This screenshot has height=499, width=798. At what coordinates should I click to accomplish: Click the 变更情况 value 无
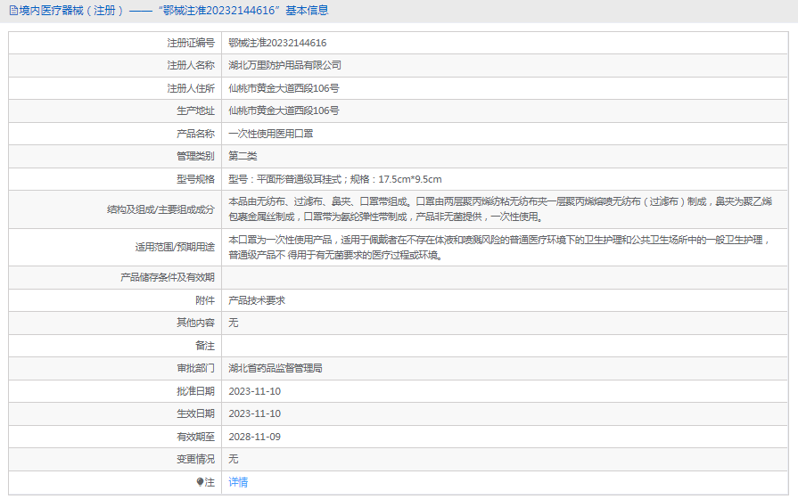pyautogui.click(x=233, y=459)
